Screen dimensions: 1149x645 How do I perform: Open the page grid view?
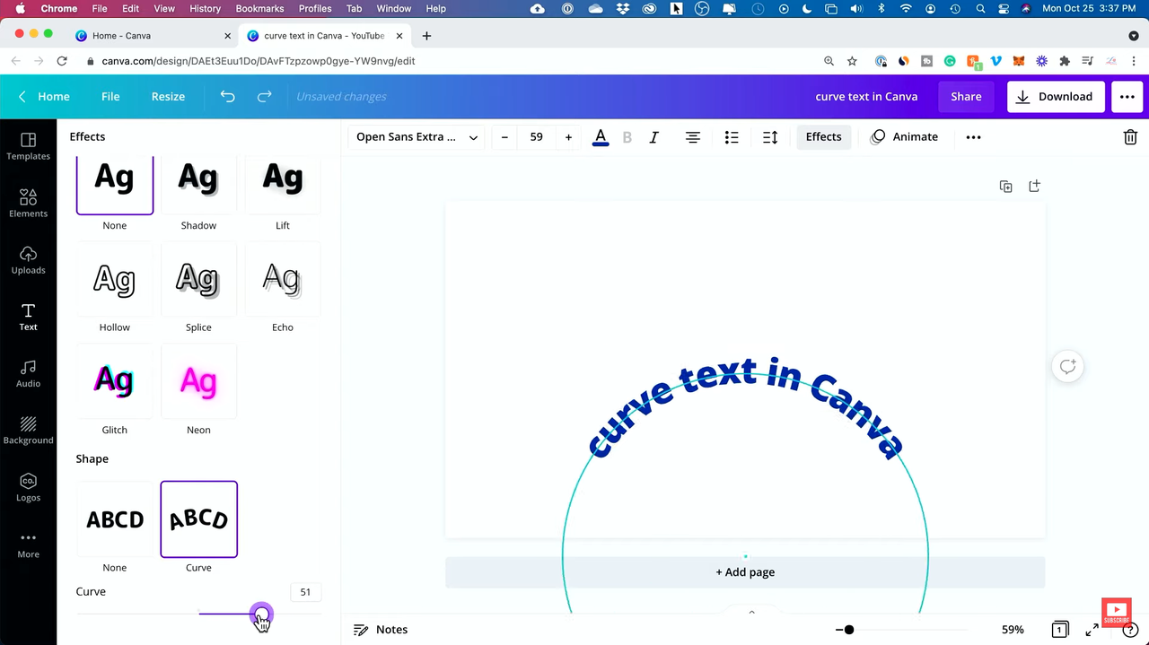pos(1060,630)
